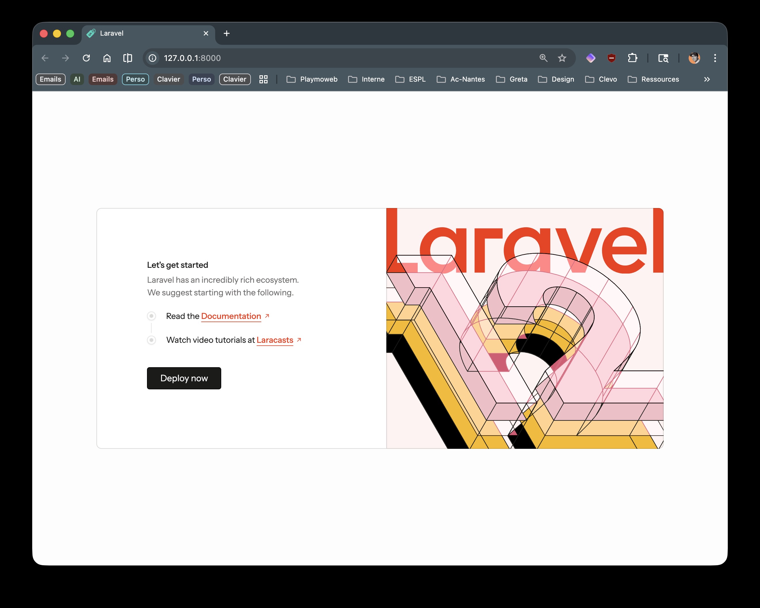The image size is (760, 608).
Task: Open the Laracasts link
Action: pyautogui.click(x=275, y=340)
